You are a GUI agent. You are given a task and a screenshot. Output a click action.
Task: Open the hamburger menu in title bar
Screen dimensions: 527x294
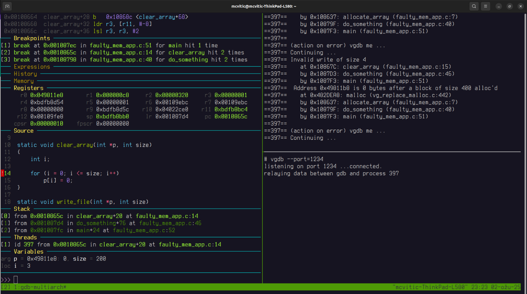[x=485, y=6]
